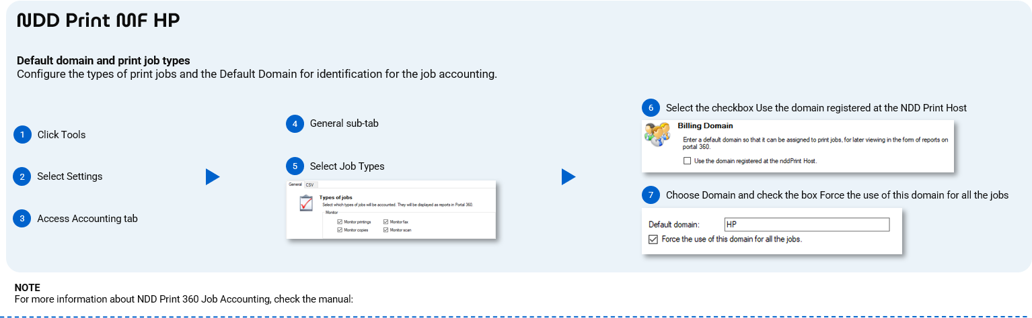Viewport: 1032px width, 318px height.
Task: Click the step 6 number badge
Action: click(651, 108)
